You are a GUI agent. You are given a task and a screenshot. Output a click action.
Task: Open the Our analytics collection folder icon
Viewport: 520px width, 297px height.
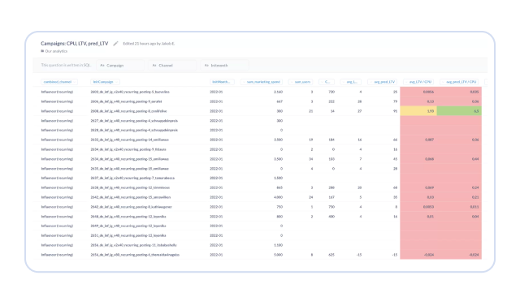(42, 51)
